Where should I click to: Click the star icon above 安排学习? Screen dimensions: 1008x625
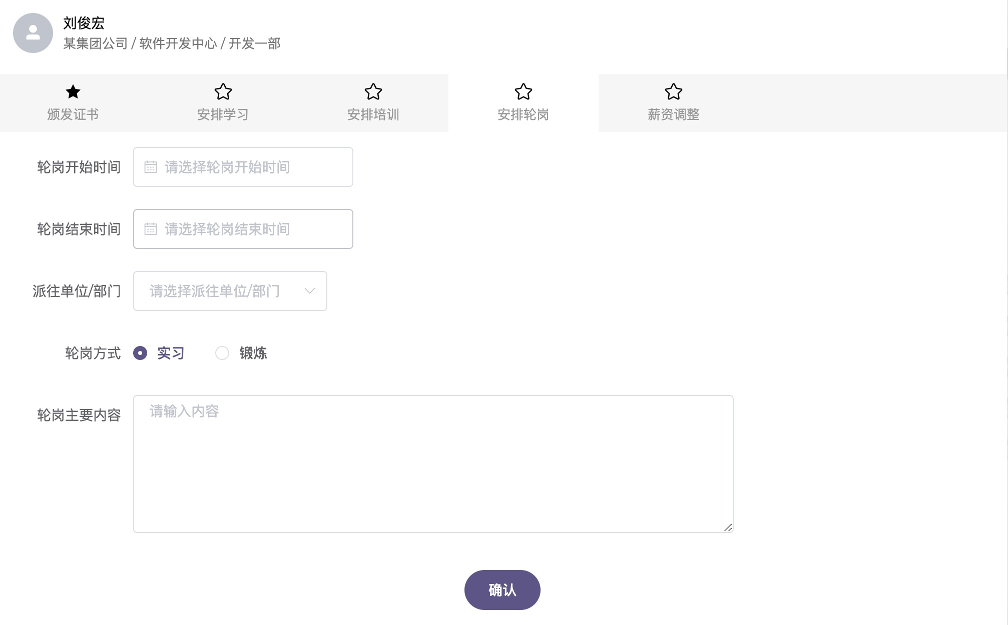[223, 91]
